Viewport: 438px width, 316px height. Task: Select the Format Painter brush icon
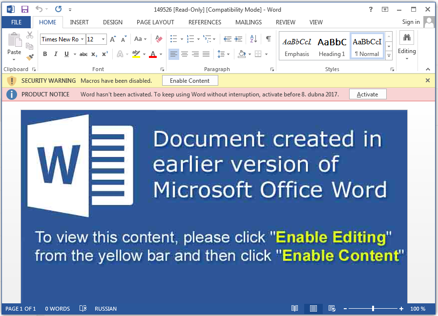click(x=30, y=57)
